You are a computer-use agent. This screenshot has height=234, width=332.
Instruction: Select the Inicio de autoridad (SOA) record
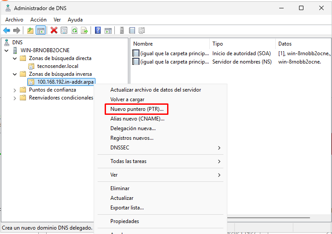coord(241,53)
